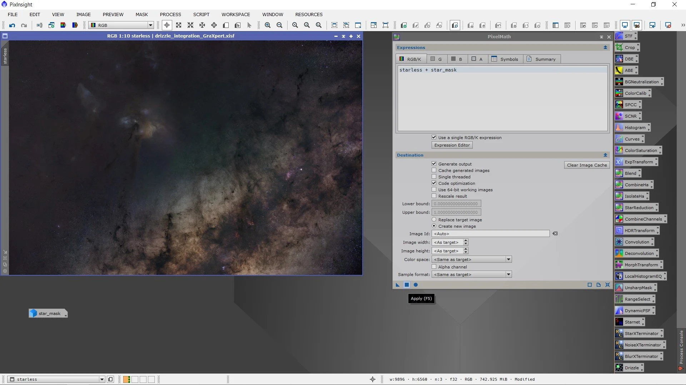The height and width of the screenshot is (385, 686).
Task: Open the WORKSPACE menu
Action: tap(236, 15)
